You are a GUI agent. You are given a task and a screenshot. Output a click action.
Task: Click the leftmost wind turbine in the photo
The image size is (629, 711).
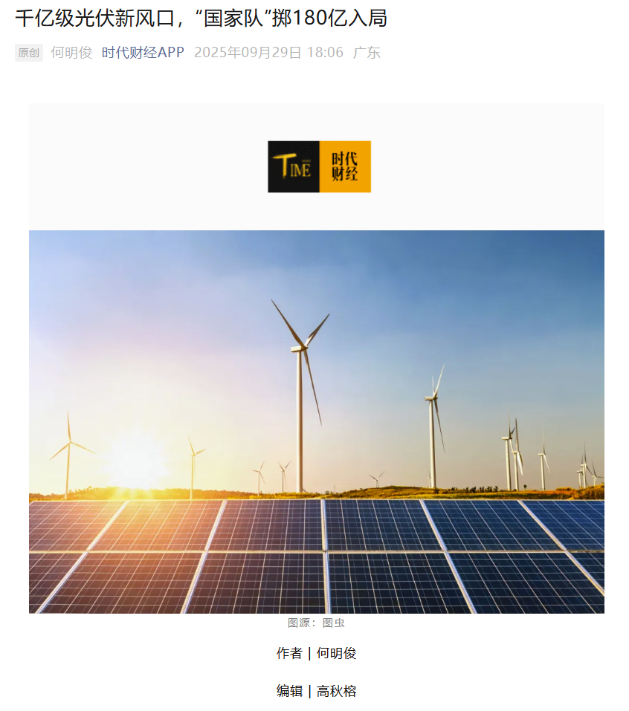point(69,453)
